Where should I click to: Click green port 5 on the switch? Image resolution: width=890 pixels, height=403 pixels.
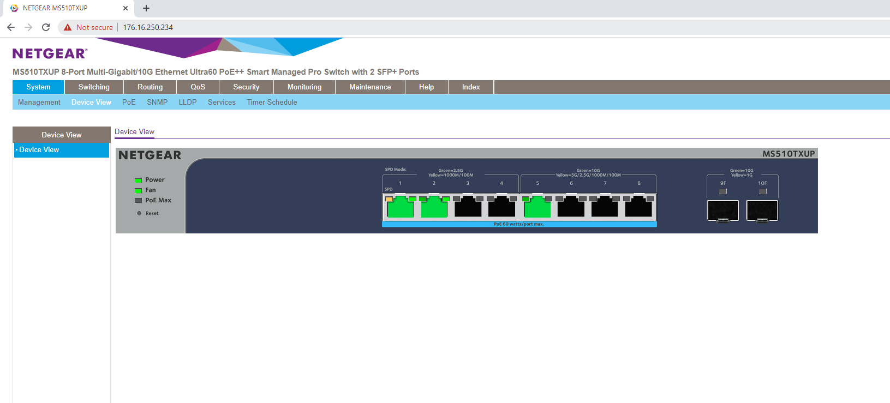pyautogui.click(x=537, y=207)
